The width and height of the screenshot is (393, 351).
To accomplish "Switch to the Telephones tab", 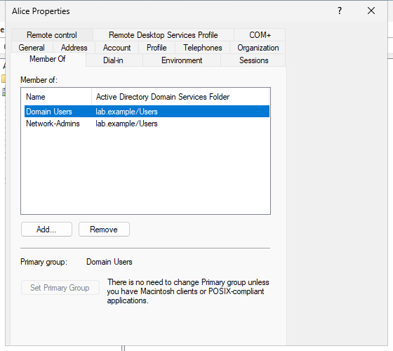I will [x=203, y=48].
